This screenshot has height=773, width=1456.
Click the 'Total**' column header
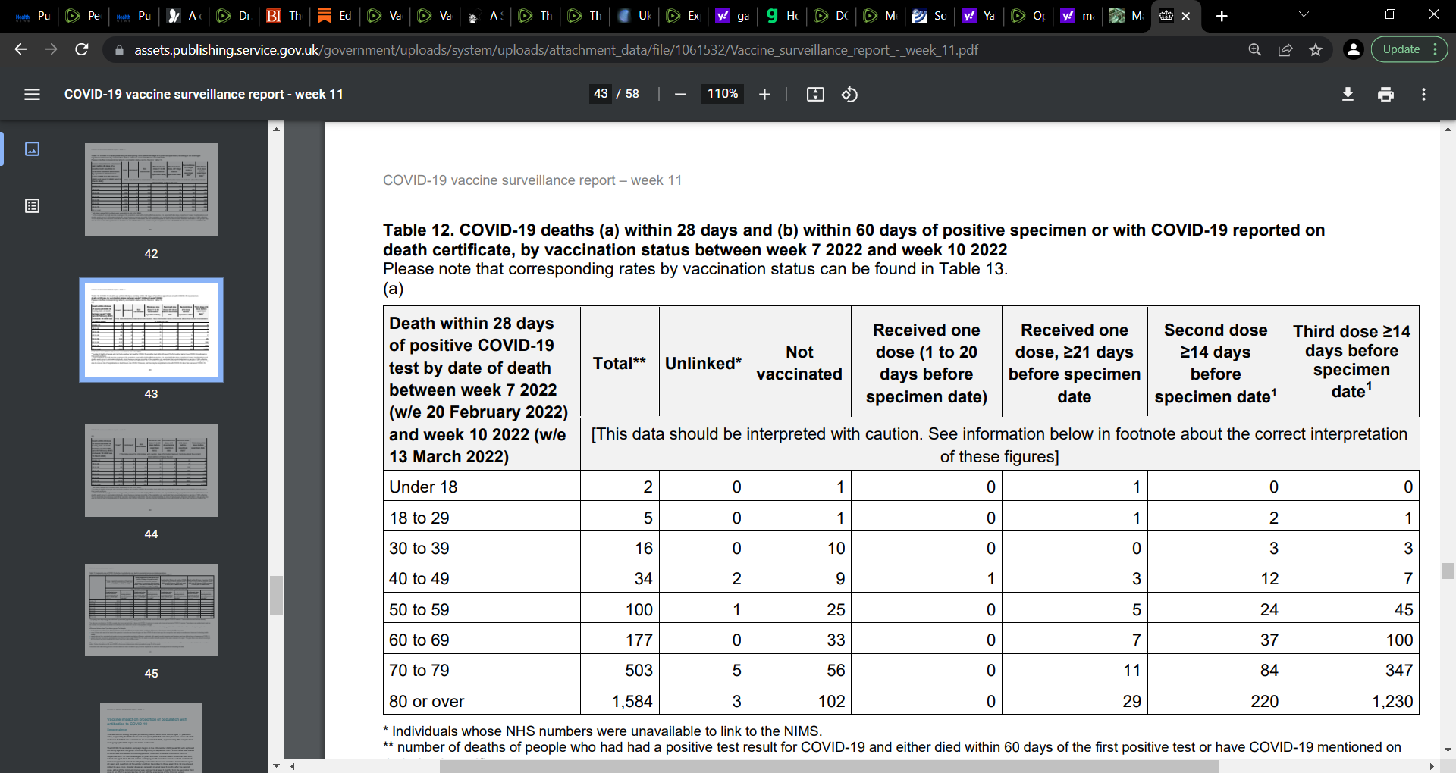pos(619,363)
